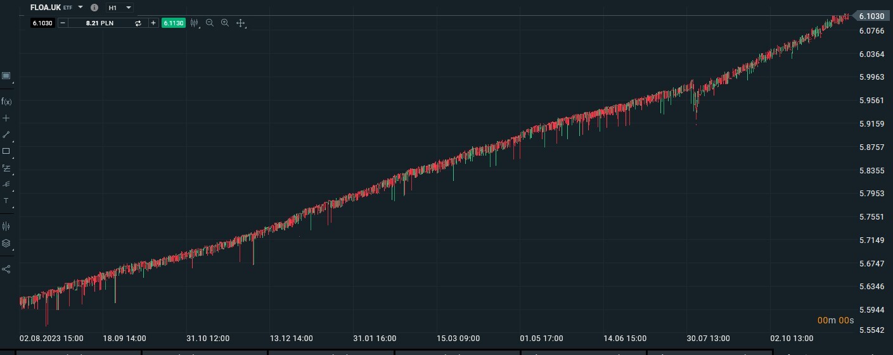Edit the 8.21 PLN volume field
893x355 pixels.
(100, 23)
